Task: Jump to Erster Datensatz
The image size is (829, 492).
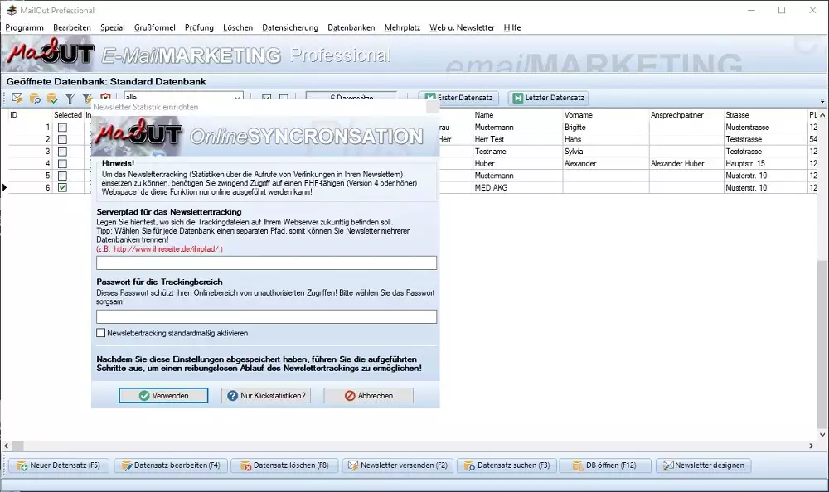Action: [459, 98]
